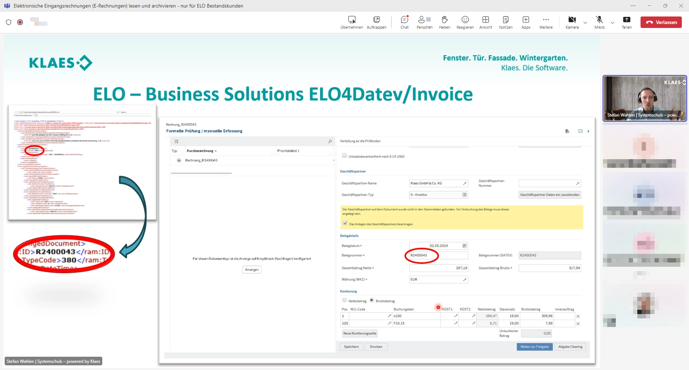Open the title bar three-dots menu
This screenshot has width=689, height=370.
point(633,6)
